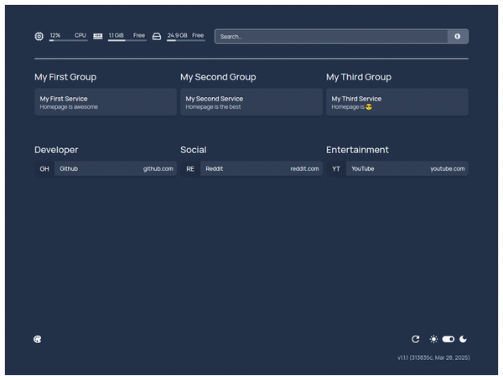The image size is (503, 380).
Task: Click the refresh icon at bottom right
Action: (415, 339)
